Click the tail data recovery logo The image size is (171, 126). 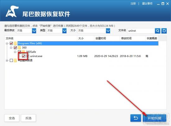click(x=12, y=12)
